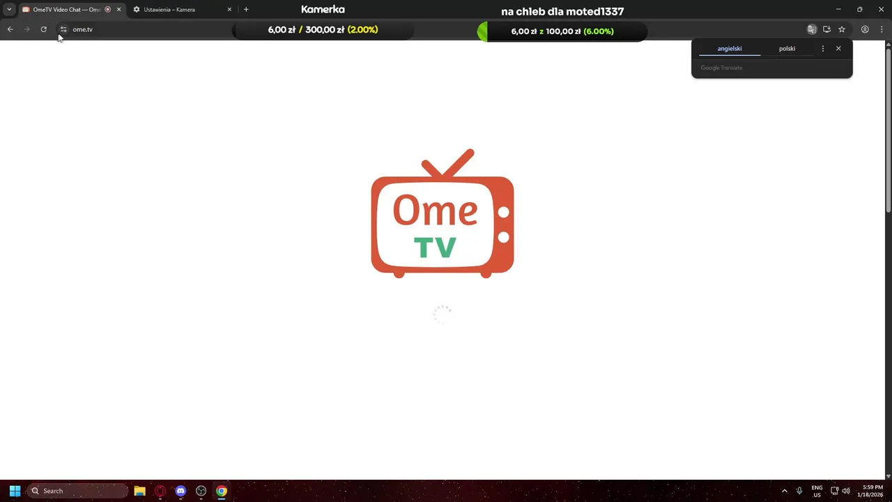Open the Opera browser taskbar icon
Screen dimensions: 892x502
point(160,491)
